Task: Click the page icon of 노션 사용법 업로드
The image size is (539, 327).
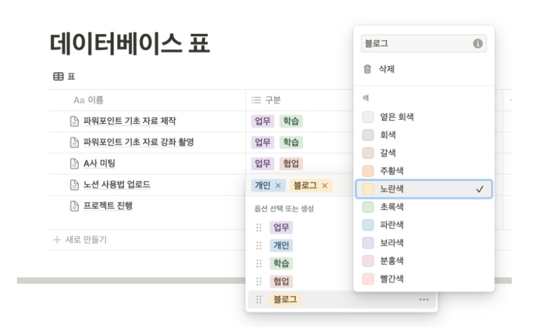Action: click(x=74, y=185)
